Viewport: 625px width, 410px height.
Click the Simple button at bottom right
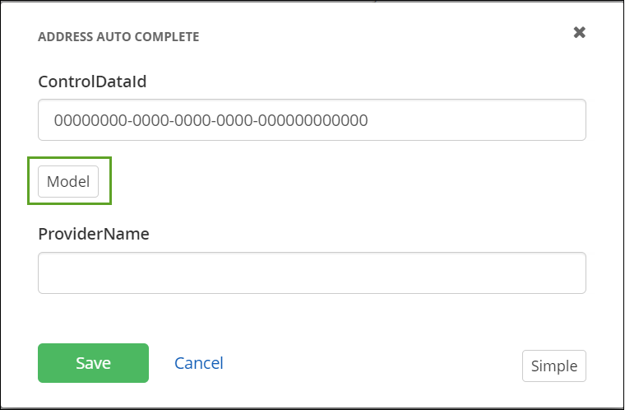(553, 366)
